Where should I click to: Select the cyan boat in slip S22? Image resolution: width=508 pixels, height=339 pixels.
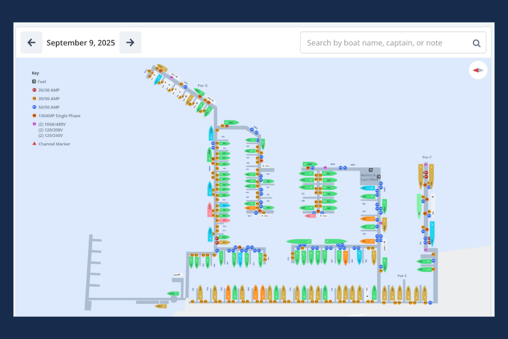click(367, 188)
